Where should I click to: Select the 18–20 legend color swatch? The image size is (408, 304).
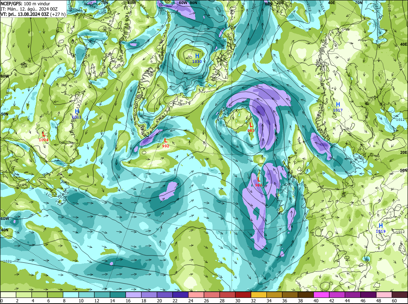click(x=149, y=295)
